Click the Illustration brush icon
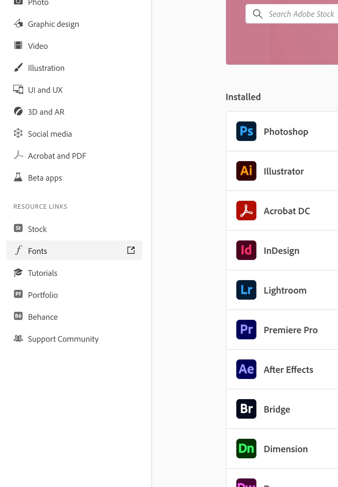The image size is (338, 487). point(18,67)
